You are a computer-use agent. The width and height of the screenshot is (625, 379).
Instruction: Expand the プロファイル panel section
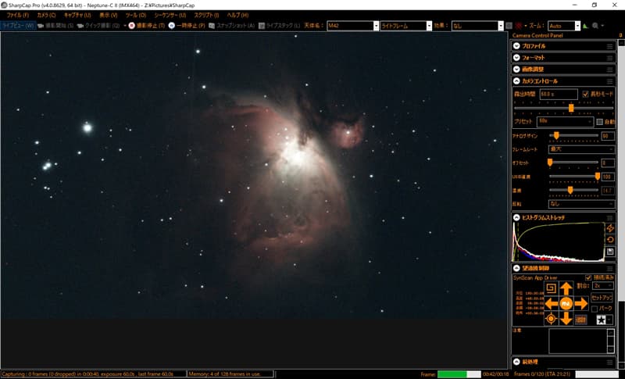pos(516,46)
